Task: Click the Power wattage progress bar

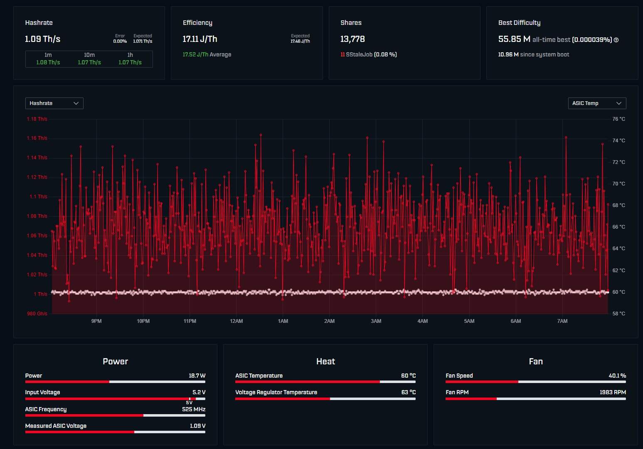Action: (x=115, y=382)
